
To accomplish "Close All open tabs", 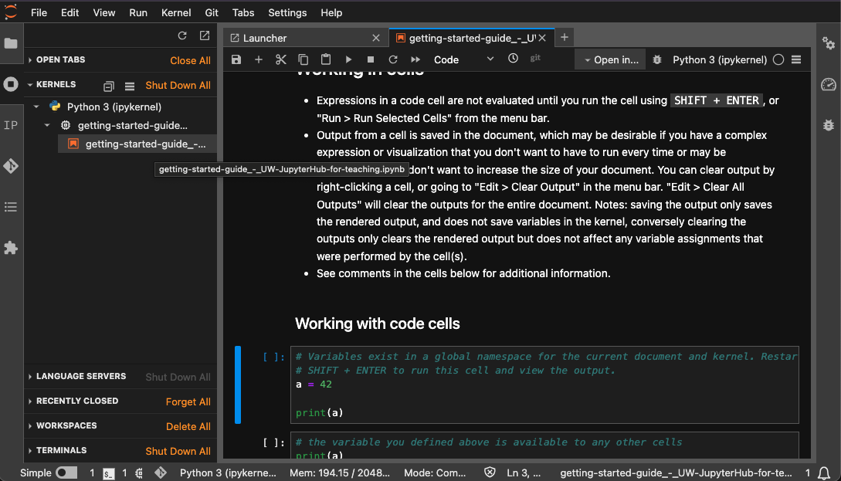I will click(x=190, y=59).
